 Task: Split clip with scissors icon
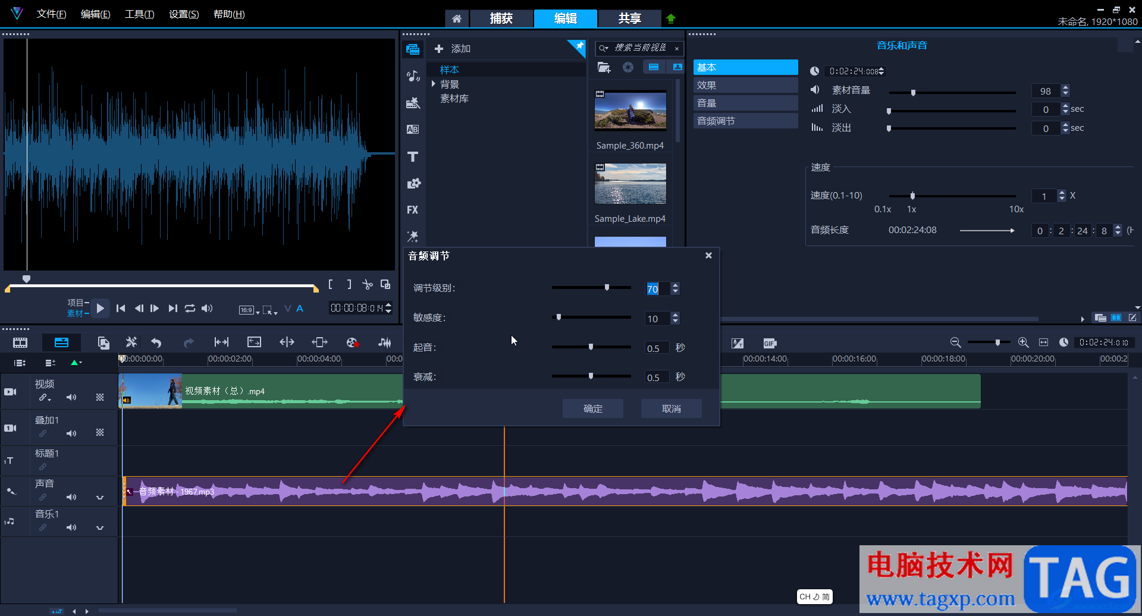tap(368, 285)
